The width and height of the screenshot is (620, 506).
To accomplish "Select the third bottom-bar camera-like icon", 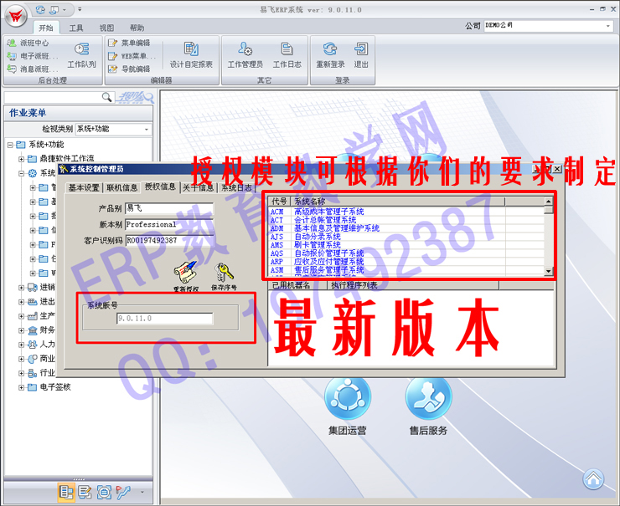I will click(x=104, y=492).
